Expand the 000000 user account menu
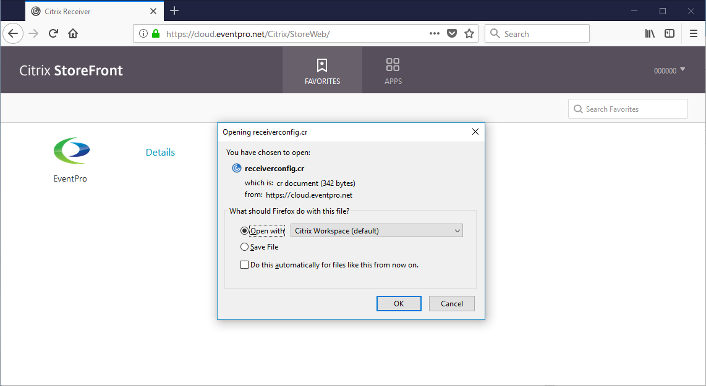 (670, 70)
